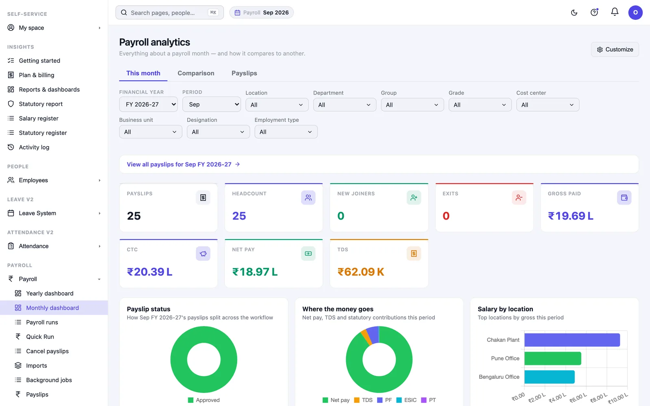
Task: Select the This month tab
Action: (143, 73)
